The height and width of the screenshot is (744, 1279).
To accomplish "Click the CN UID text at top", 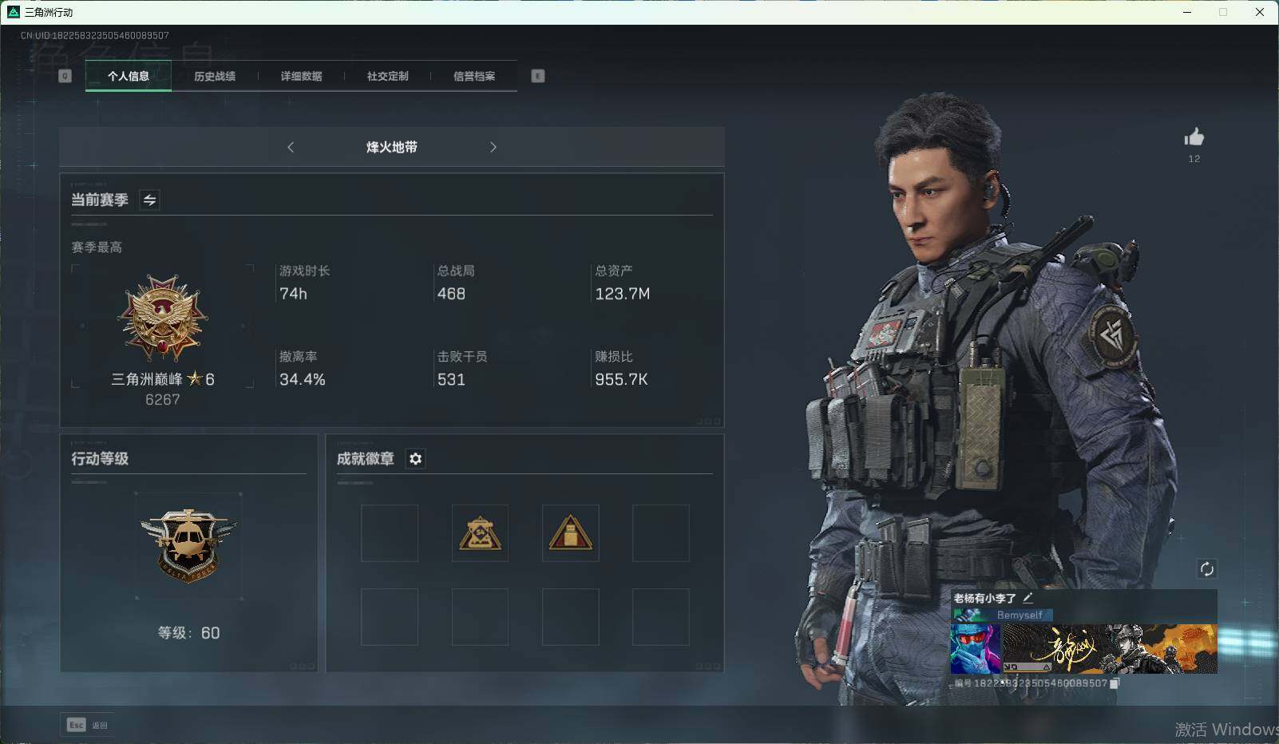I will (x=95, y=35).
